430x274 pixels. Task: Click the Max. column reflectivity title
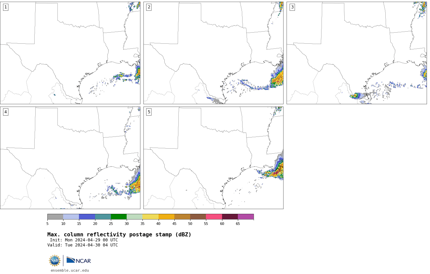click(x=119, y=235)
